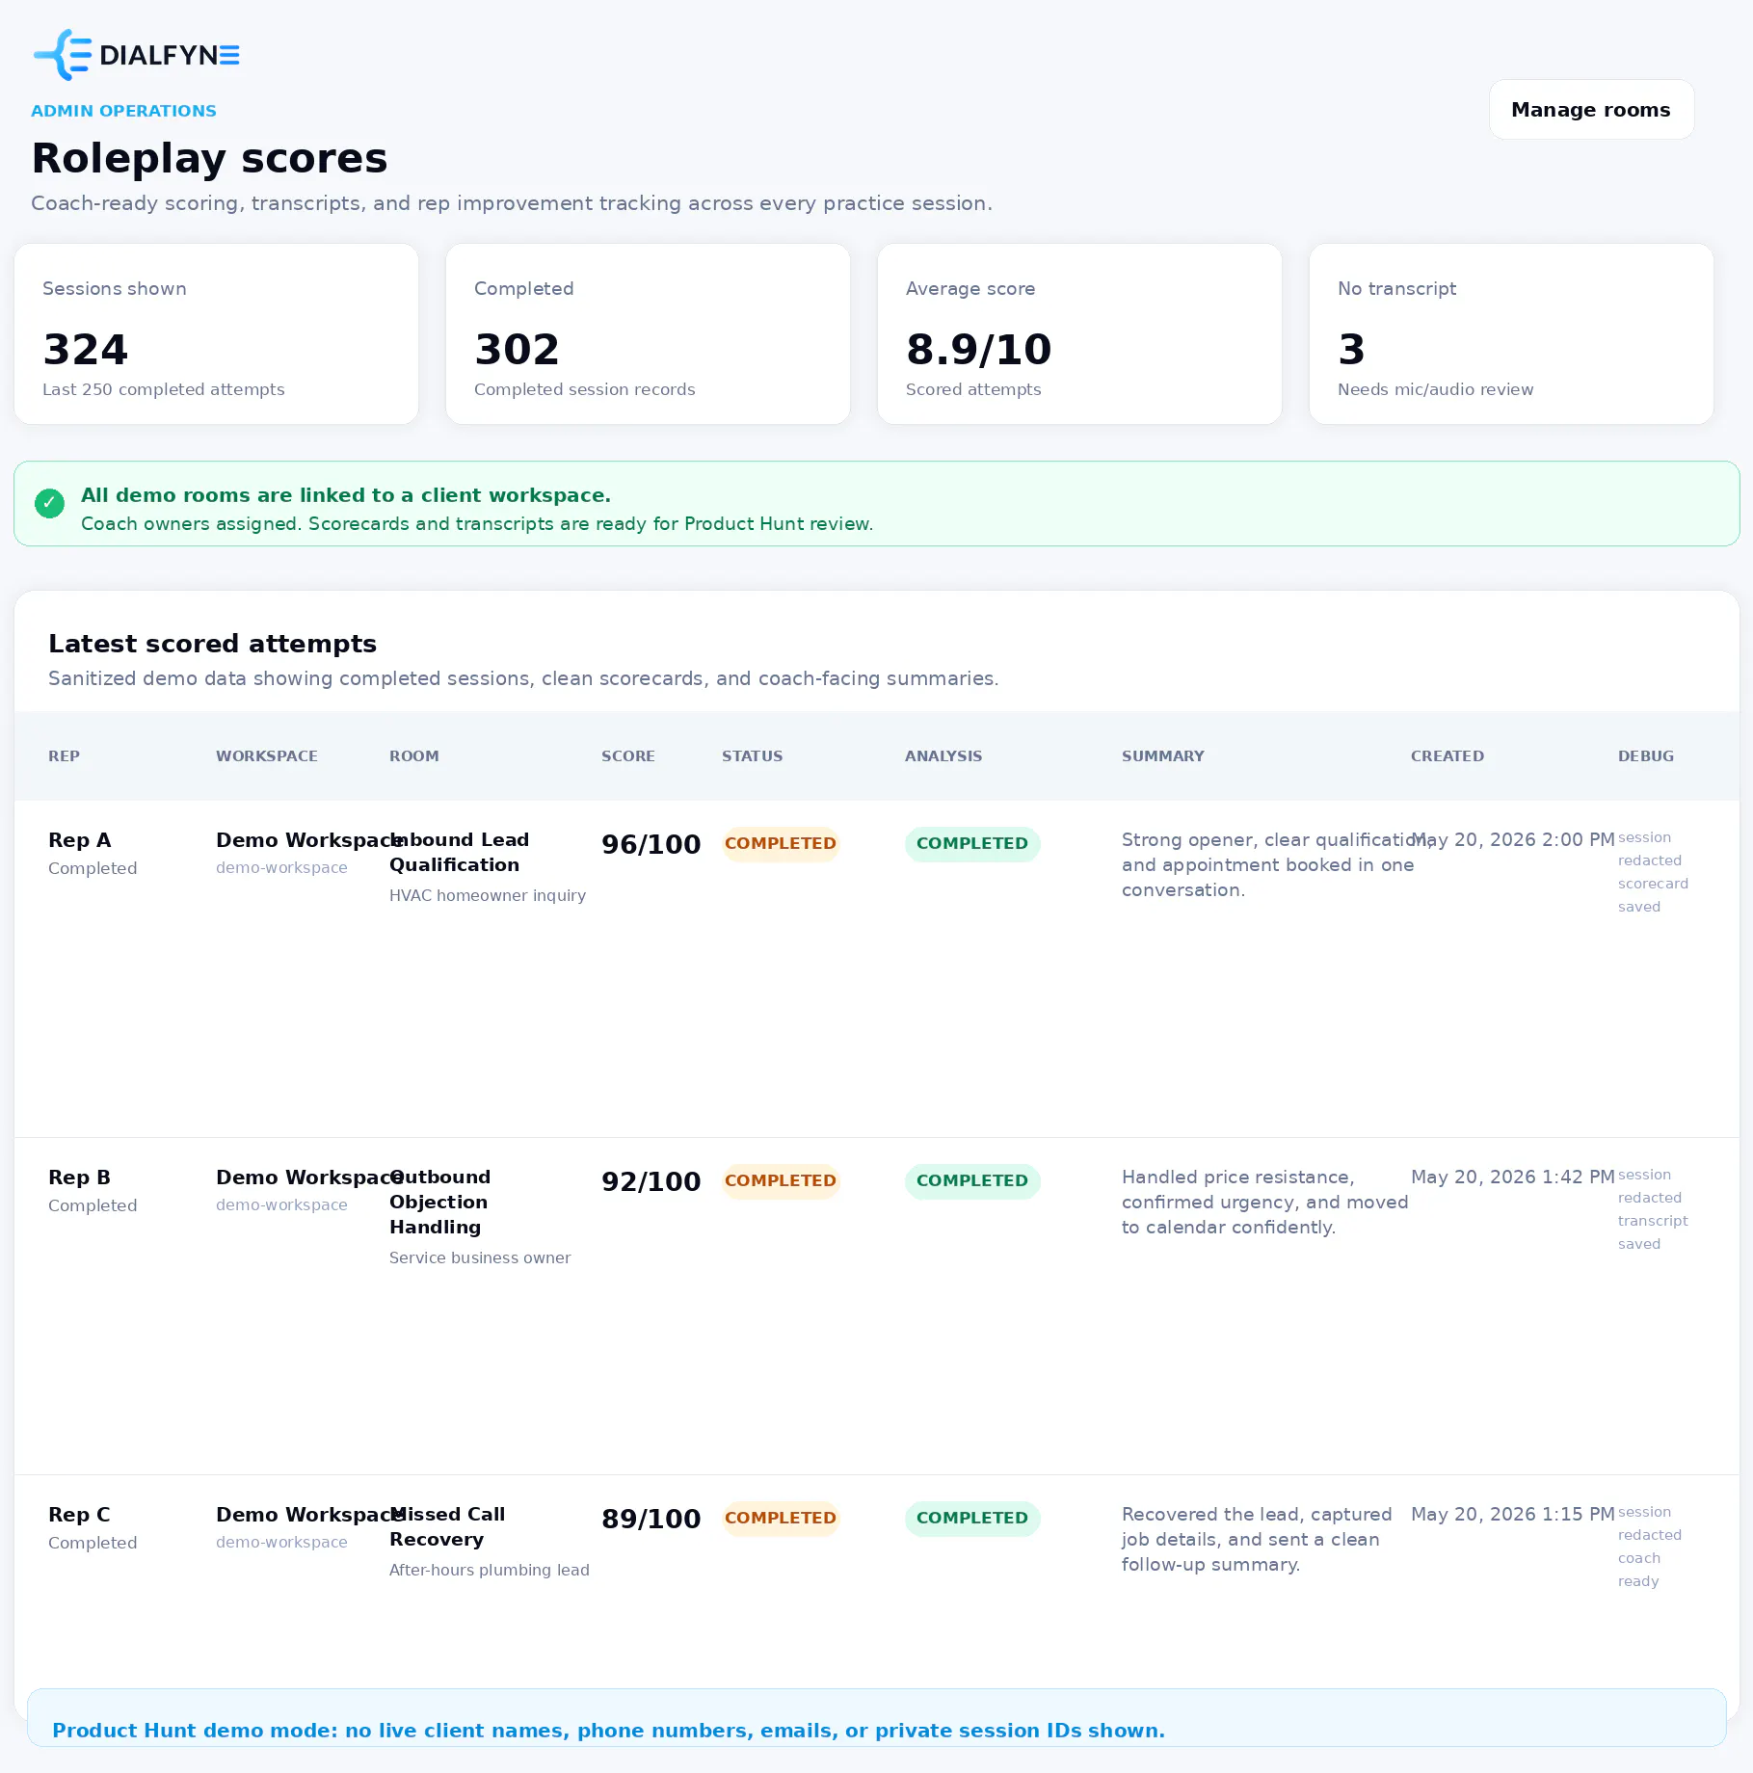Screen dimensions: 1753x1773
Task: Click the 89/100 score
Action: [x=651, y=1519]
